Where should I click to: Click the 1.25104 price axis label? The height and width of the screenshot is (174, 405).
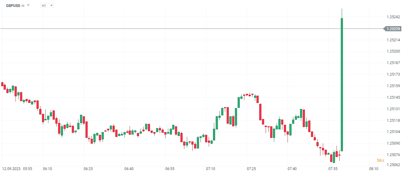[x=393, y=132]
